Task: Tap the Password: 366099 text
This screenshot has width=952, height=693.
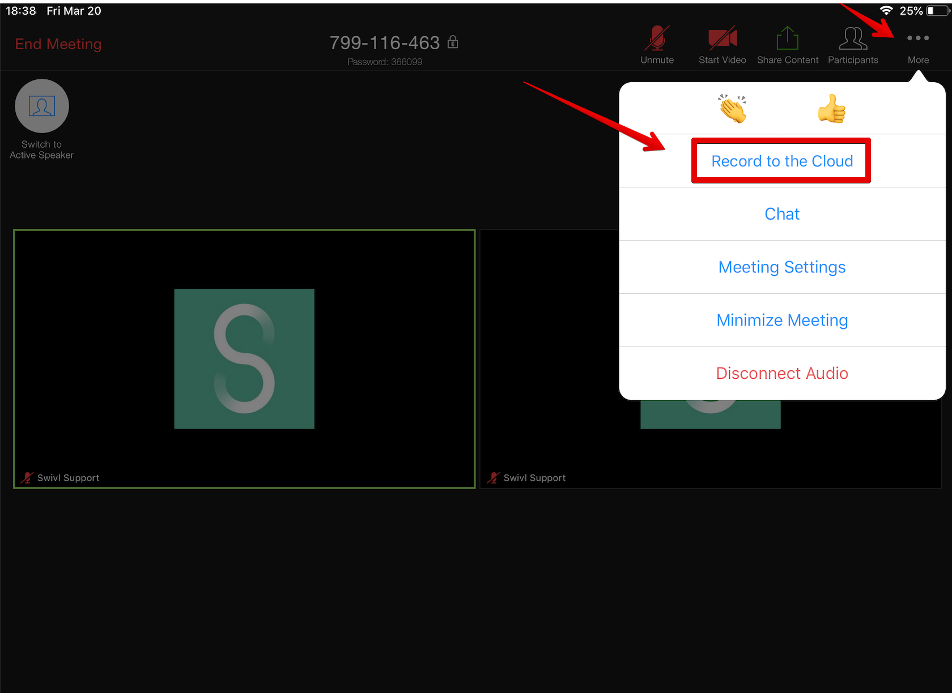Action: point(385,62)
